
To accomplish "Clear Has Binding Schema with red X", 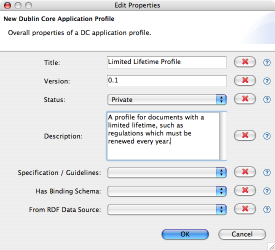I will pos(245,190).
